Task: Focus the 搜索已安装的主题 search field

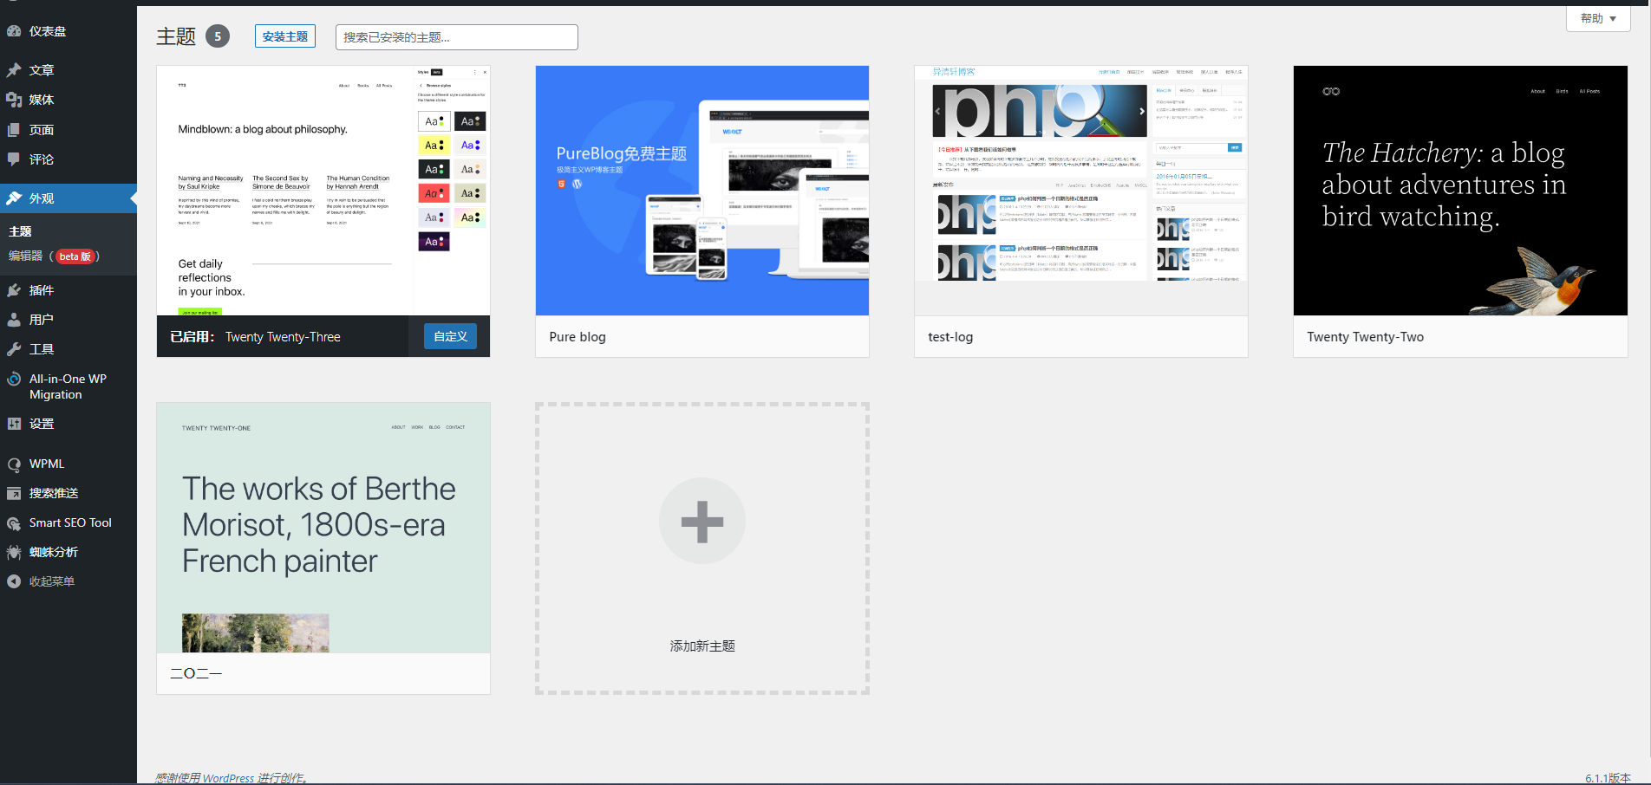Action: tap(457, 37)
